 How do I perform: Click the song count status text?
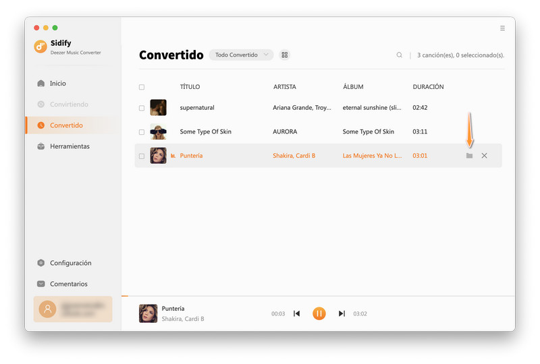pyautogui.click(x=461, y=55)
